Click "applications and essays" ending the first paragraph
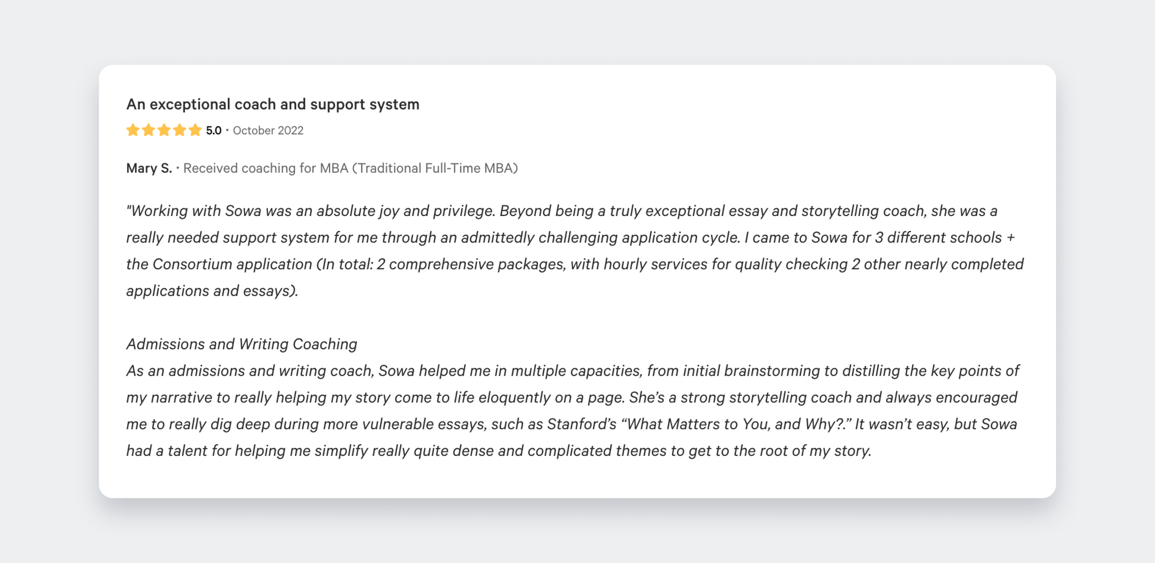The image size is (1155, 563). click(212, 291)
